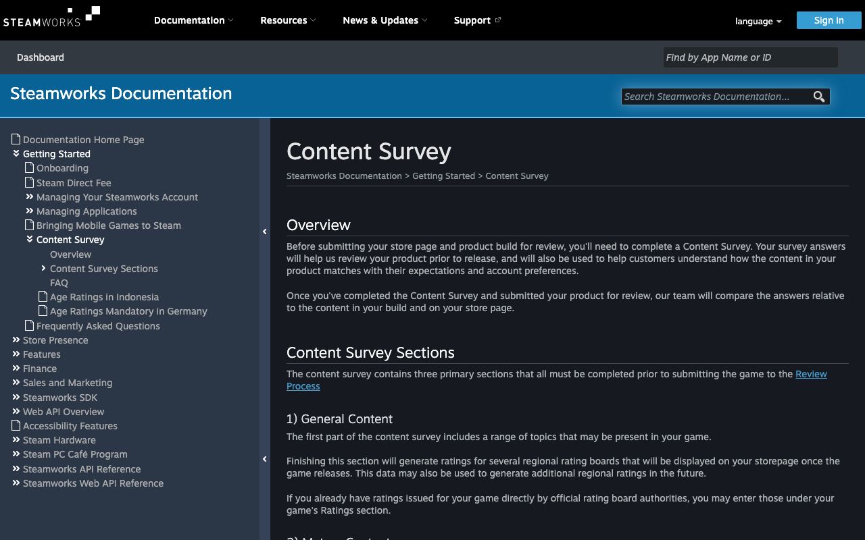Open Onboarding page in sidebar
Image resolution: width=865 pixels, height=540 pixels.
tap(62, 167)
